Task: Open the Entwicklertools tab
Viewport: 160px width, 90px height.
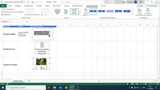Action: click(77, 6)
